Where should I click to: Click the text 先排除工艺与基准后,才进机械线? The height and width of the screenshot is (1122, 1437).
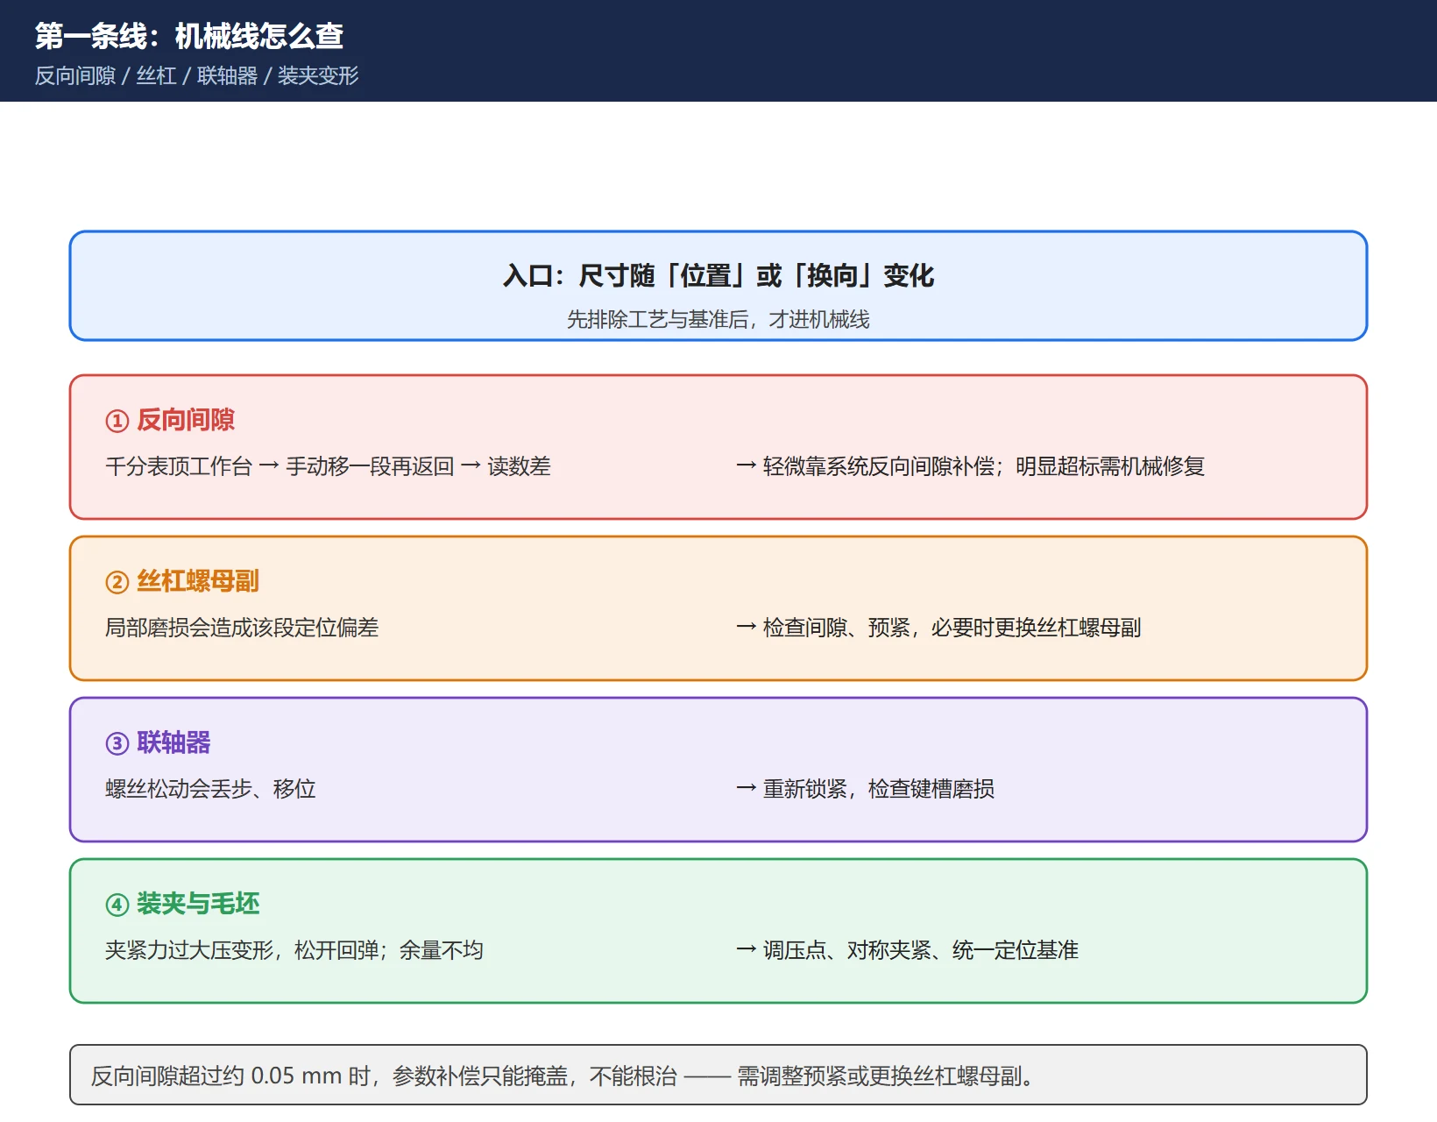(x=718, y=319)
